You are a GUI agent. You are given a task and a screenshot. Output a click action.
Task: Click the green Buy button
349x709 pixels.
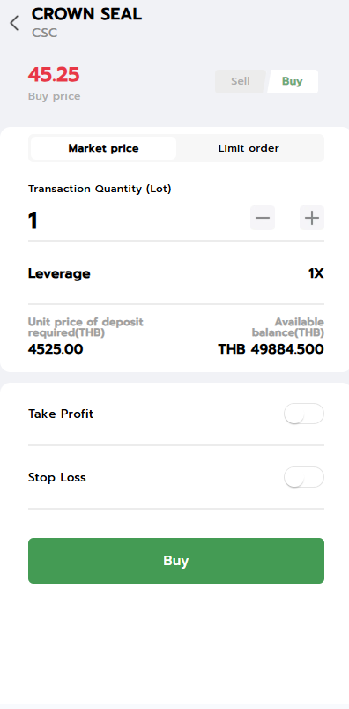coord(176,561)
